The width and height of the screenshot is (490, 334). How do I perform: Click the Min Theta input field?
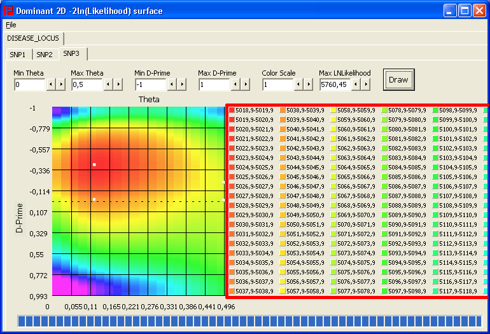tap(30, 84)
